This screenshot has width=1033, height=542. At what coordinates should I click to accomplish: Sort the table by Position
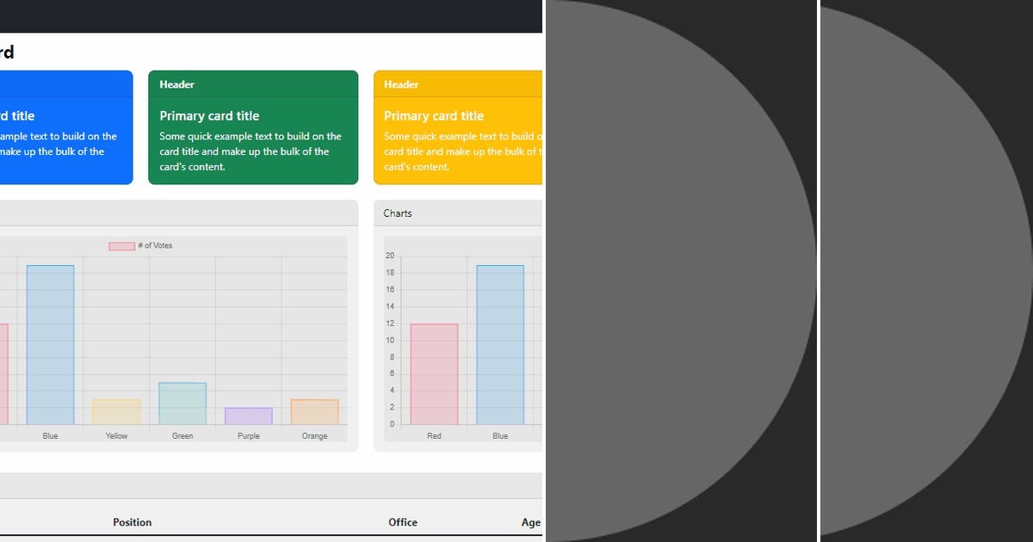point(132,522)
